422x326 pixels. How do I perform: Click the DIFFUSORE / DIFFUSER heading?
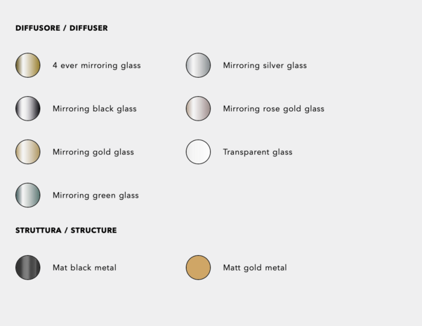click(61, 28)
